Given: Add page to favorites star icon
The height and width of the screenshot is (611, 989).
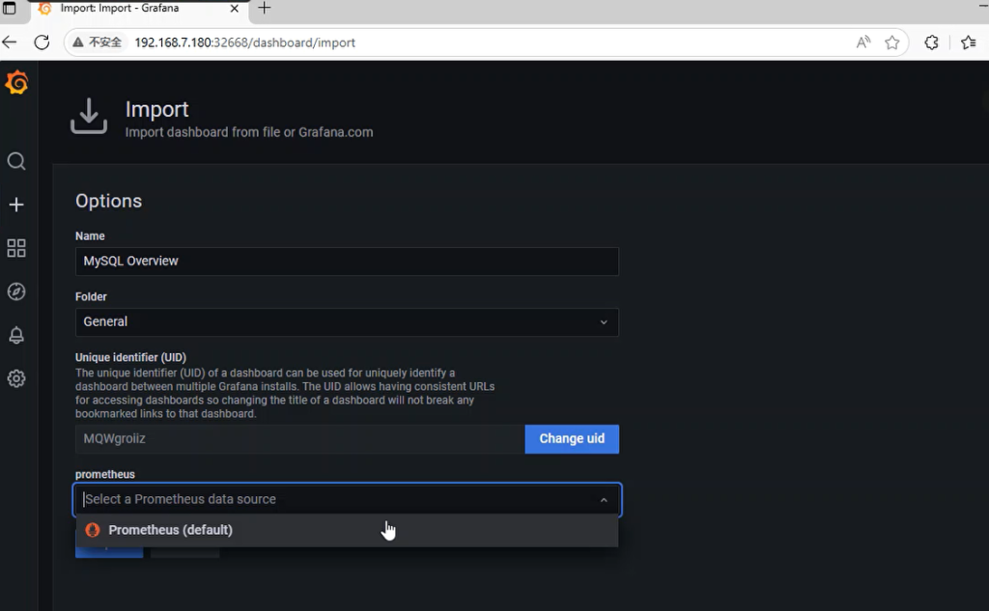Looking at the screenshot, I should tap(891, 42).
